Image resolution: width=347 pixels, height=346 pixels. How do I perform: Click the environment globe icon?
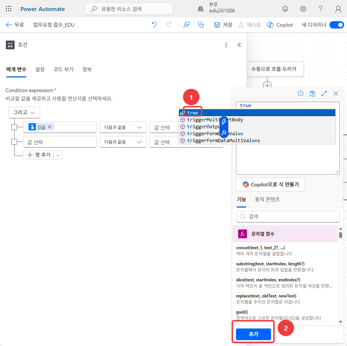click(201, 9)
